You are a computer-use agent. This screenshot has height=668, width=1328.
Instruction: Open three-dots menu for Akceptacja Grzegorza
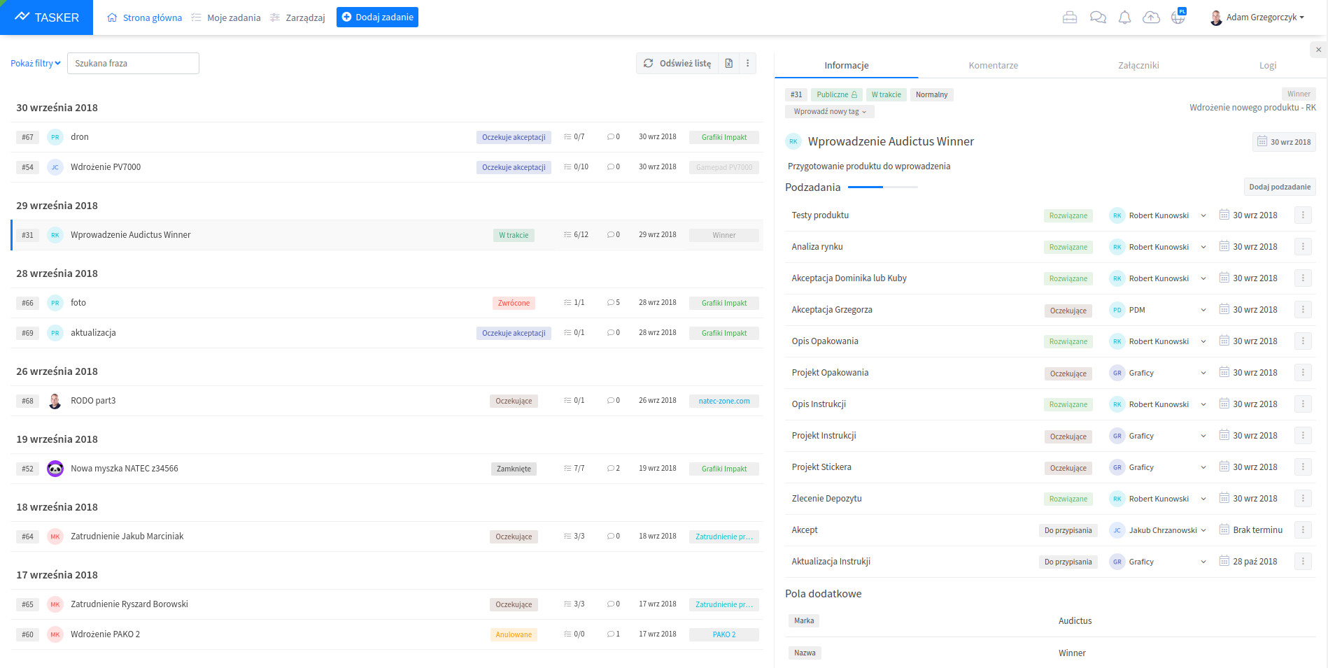1303,310
